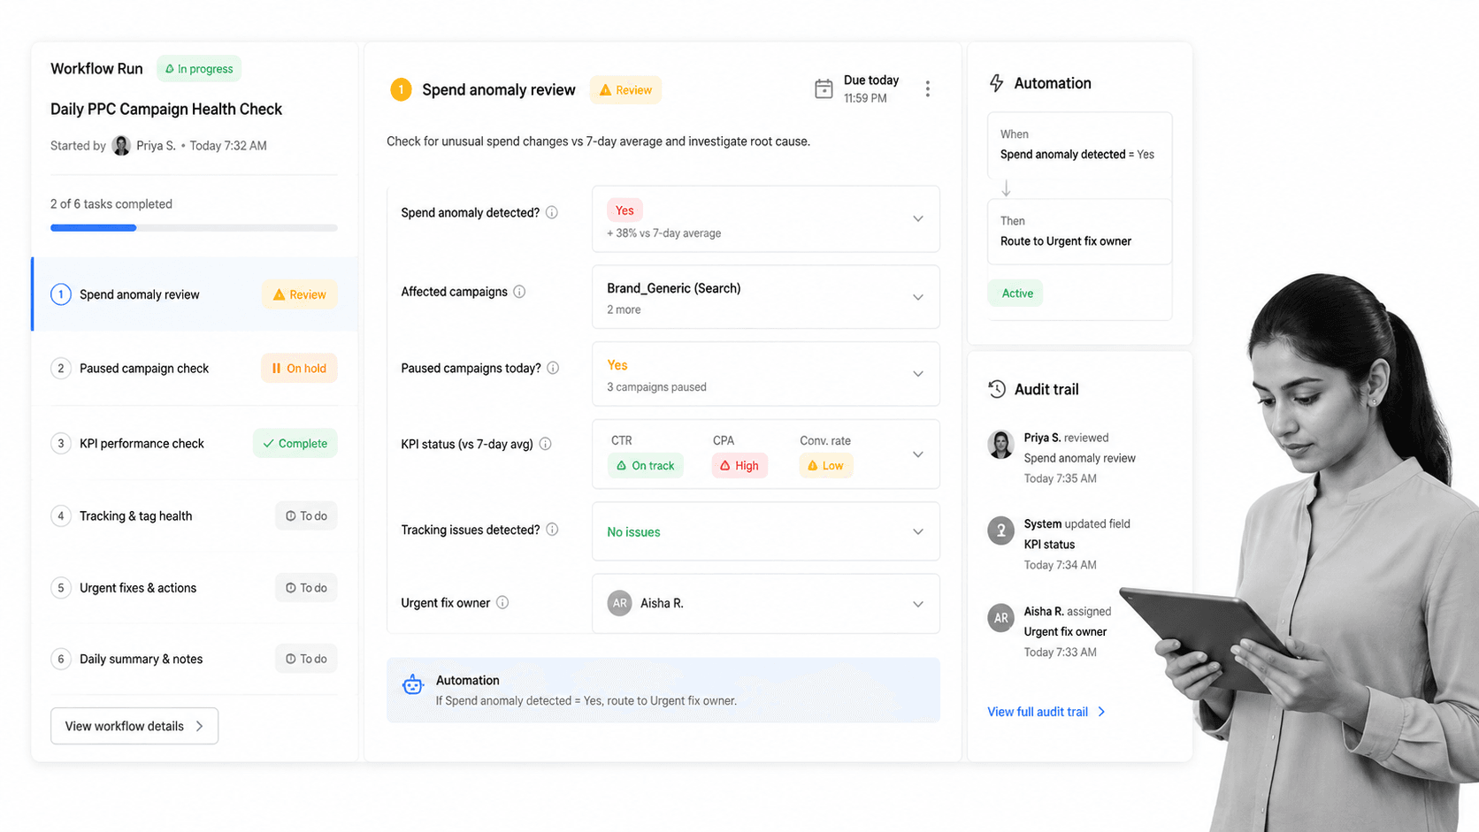Click the On hold badge for Paused campaign check
The width and height of the screenshot is (1479, 832).
pyautogui.click(x=299, y=369)
